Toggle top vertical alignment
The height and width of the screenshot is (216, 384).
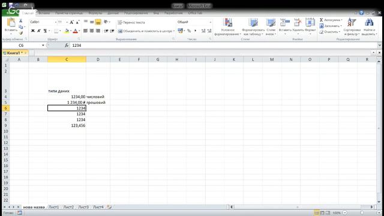[x=85, y=22]
